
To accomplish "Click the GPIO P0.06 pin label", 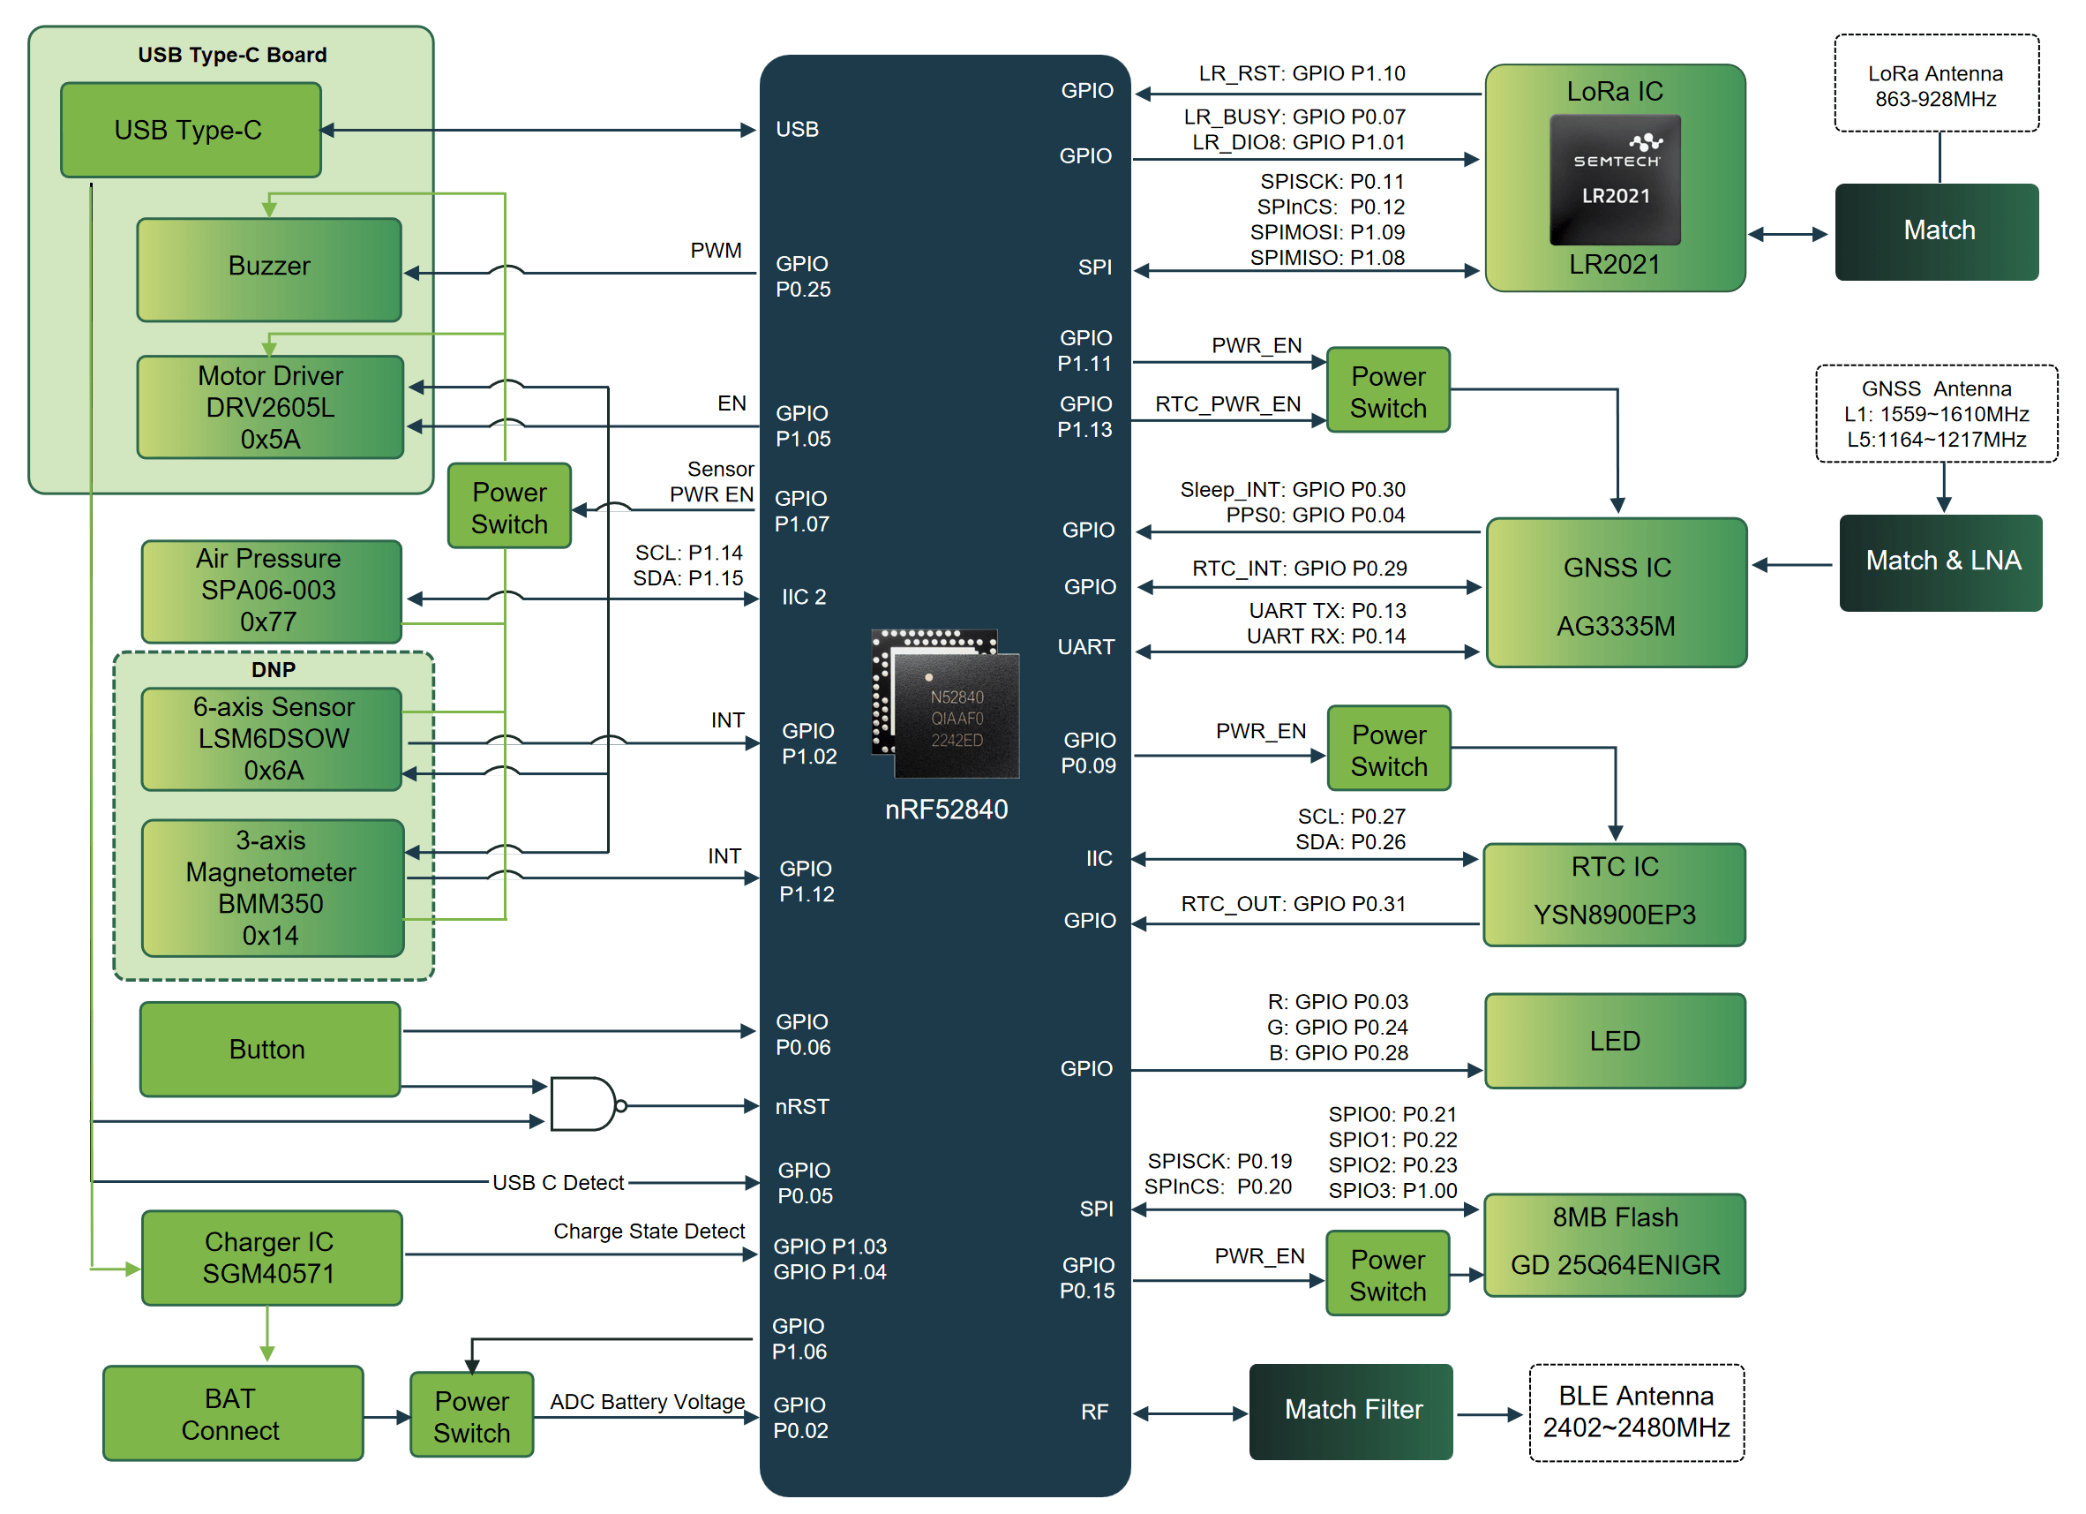I will tap(803, 1035).
